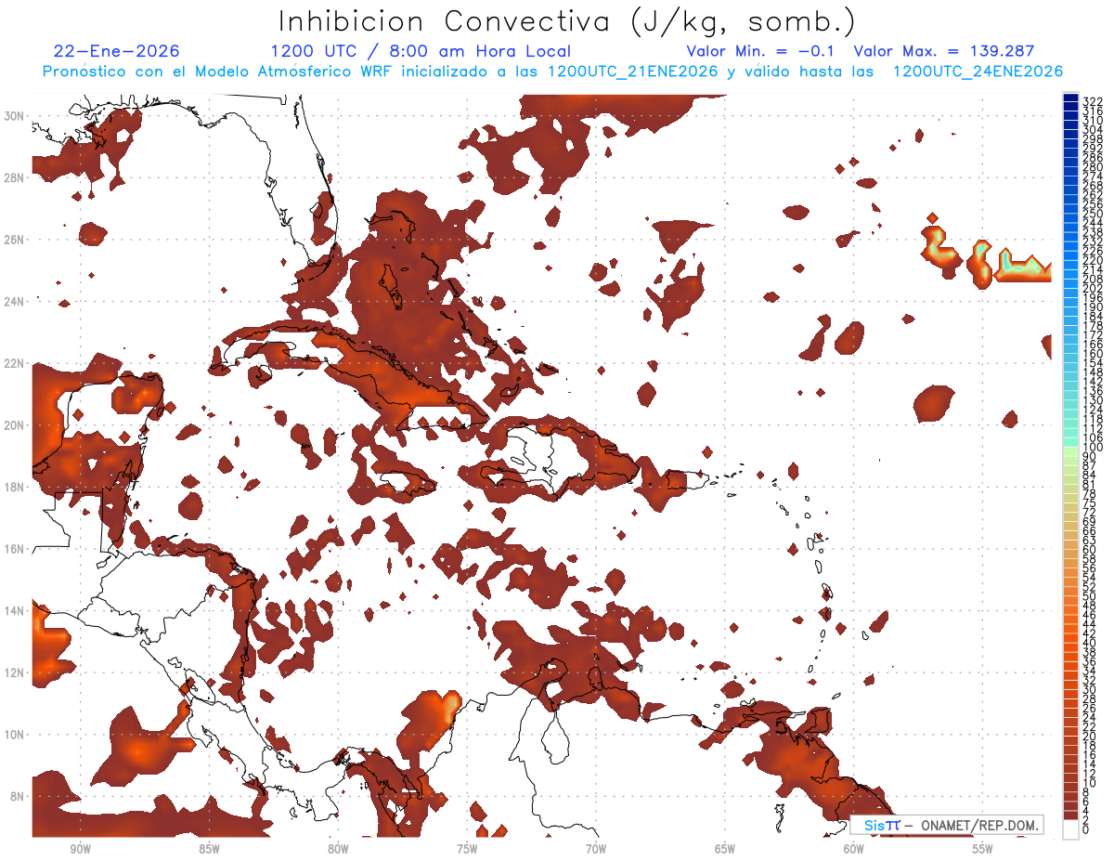
Task: Click the "8N" latitude label
Action: tap(17, 796)
